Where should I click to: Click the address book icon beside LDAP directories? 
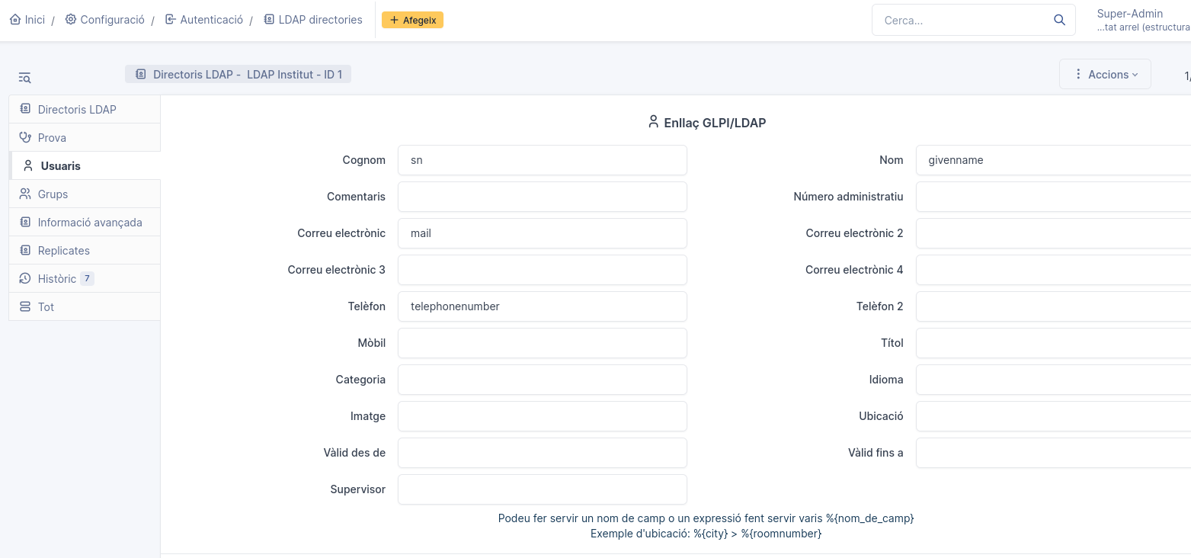click(269, 20)
